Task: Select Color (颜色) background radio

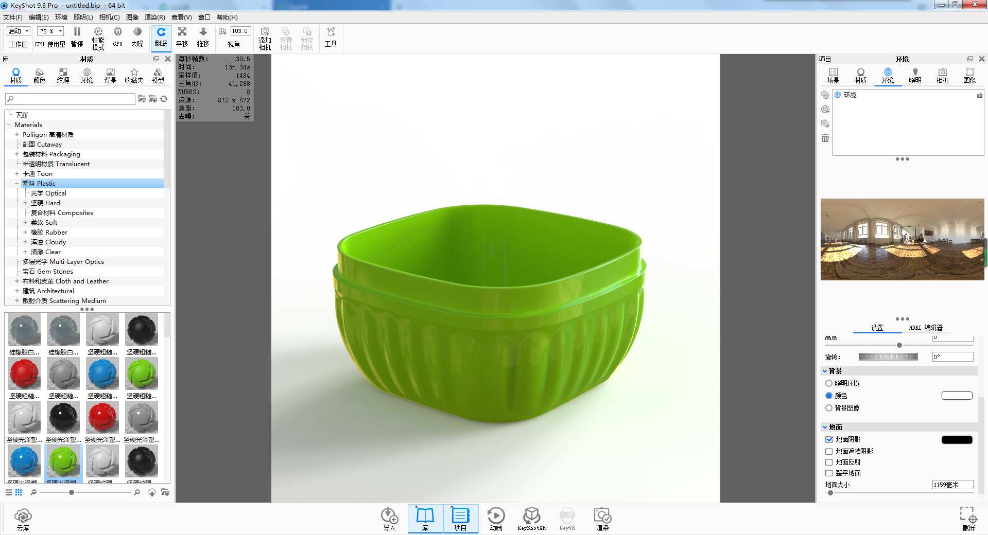Action: click(829, 396)
